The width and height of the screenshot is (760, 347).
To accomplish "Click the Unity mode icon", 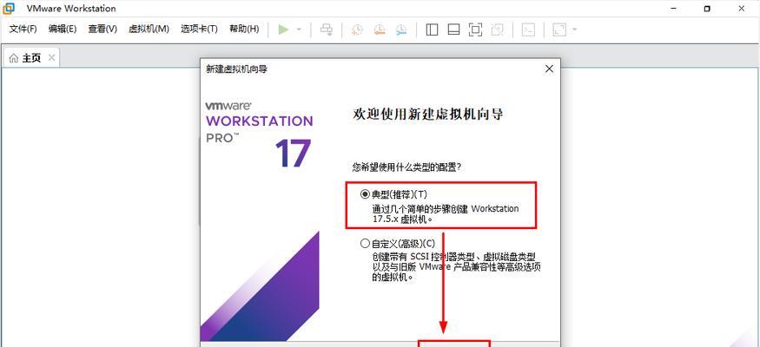I will point(498,29).
